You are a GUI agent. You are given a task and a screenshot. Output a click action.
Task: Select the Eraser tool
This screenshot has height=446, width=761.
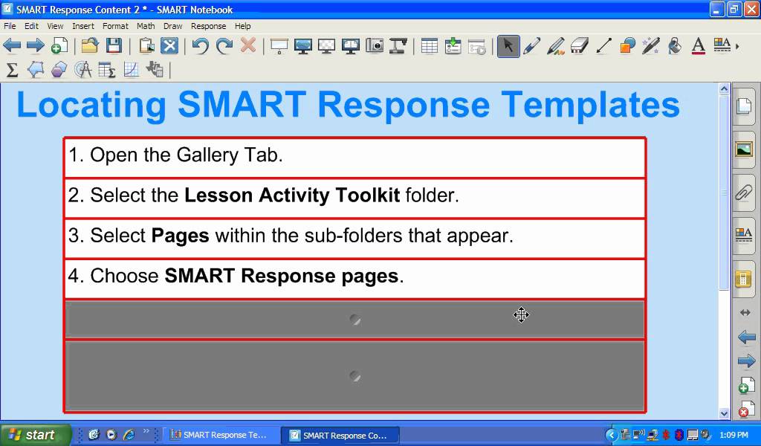pos(580,46)
